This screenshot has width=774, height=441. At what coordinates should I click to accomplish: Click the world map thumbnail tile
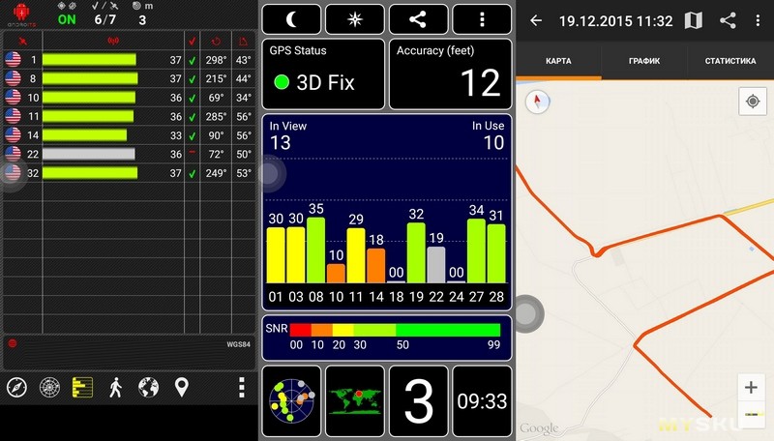[354, 396]
